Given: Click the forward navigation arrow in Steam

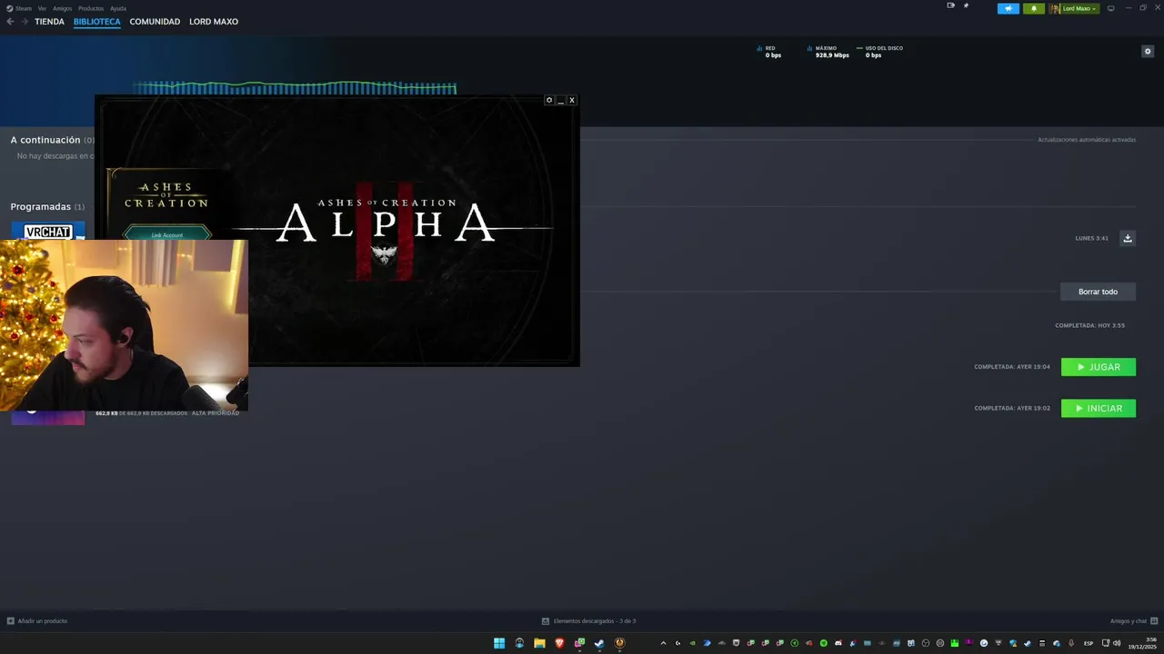Looking at the screenshot, I should (25, 22).
